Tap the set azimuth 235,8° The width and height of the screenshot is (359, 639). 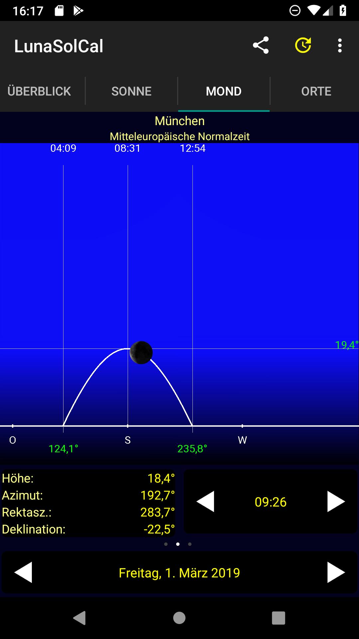point(192,449)
